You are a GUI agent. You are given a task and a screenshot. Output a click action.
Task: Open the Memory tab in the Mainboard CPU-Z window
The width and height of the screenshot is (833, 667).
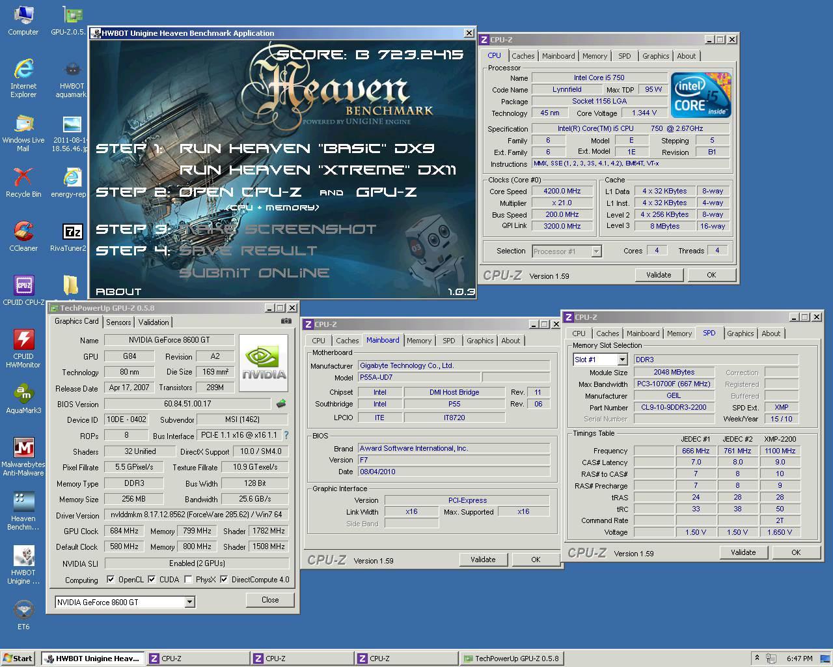(419, 341)
